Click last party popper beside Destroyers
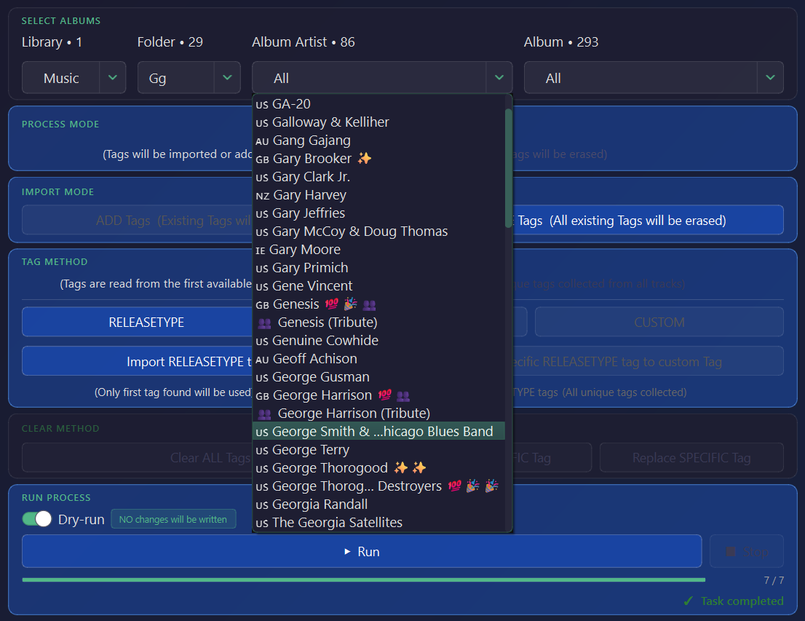The image size is (805, 621). 491,486
